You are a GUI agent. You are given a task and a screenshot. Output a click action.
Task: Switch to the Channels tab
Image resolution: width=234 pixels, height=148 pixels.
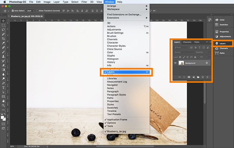(x=187, y=42)
